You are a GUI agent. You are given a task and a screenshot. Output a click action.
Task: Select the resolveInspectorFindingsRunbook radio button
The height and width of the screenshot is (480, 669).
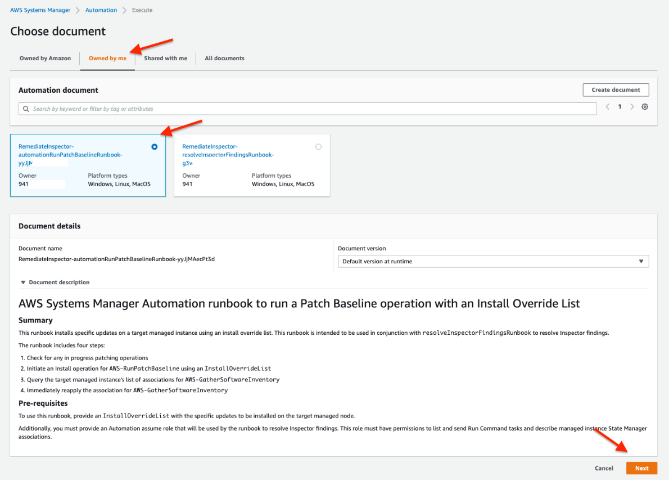click(x=318, y=146)
